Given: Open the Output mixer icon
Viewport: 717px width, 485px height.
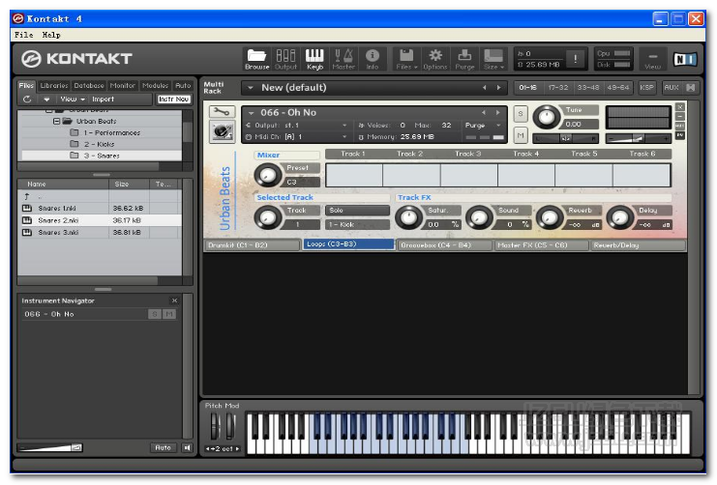Looking at the screenshot, I should [285, 59].
